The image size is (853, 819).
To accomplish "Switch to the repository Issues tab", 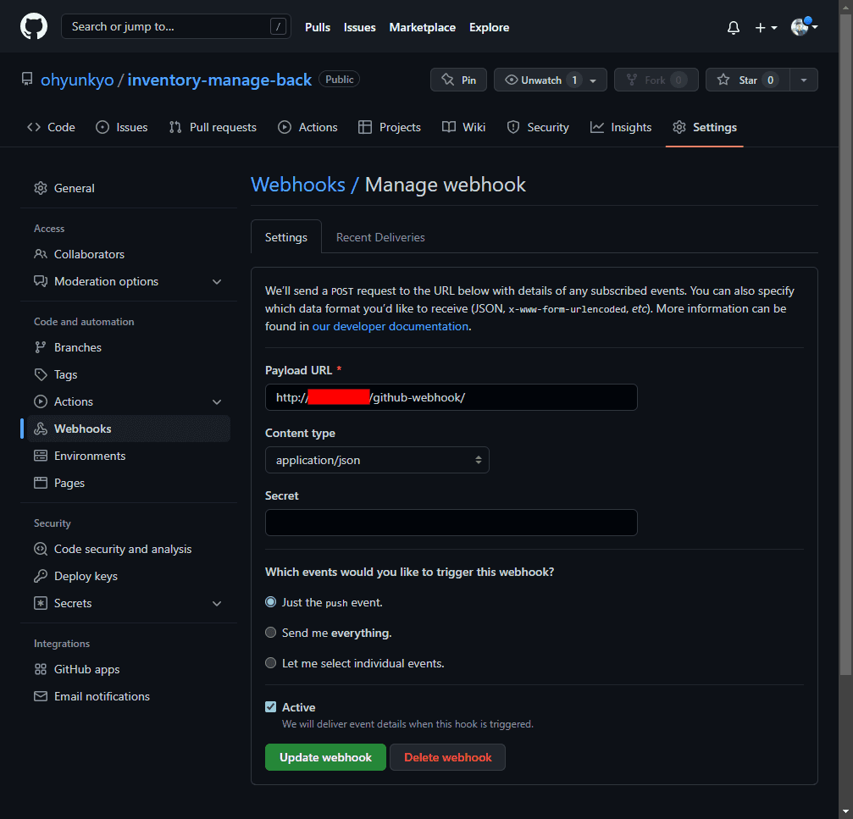I will click(x=122, y=127).
